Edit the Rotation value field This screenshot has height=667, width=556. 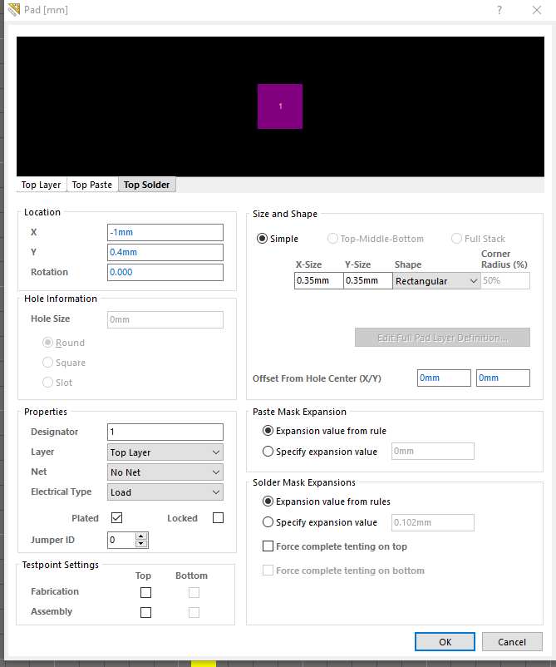coord(165,272)
